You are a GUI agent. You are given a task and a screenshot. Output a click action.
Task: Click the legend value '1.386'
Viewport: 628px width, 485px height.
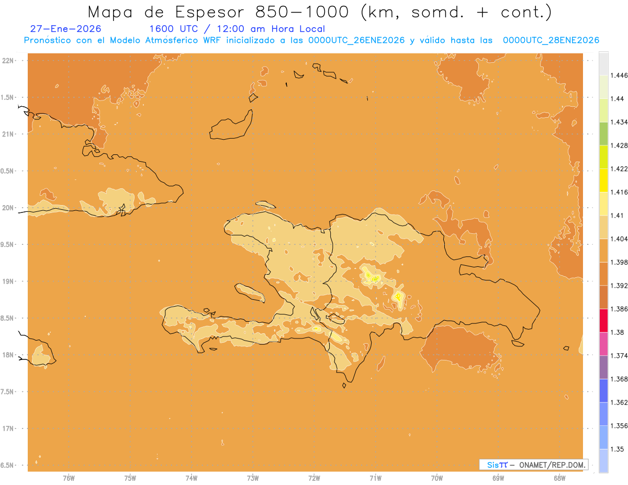(x=619, y=309)
